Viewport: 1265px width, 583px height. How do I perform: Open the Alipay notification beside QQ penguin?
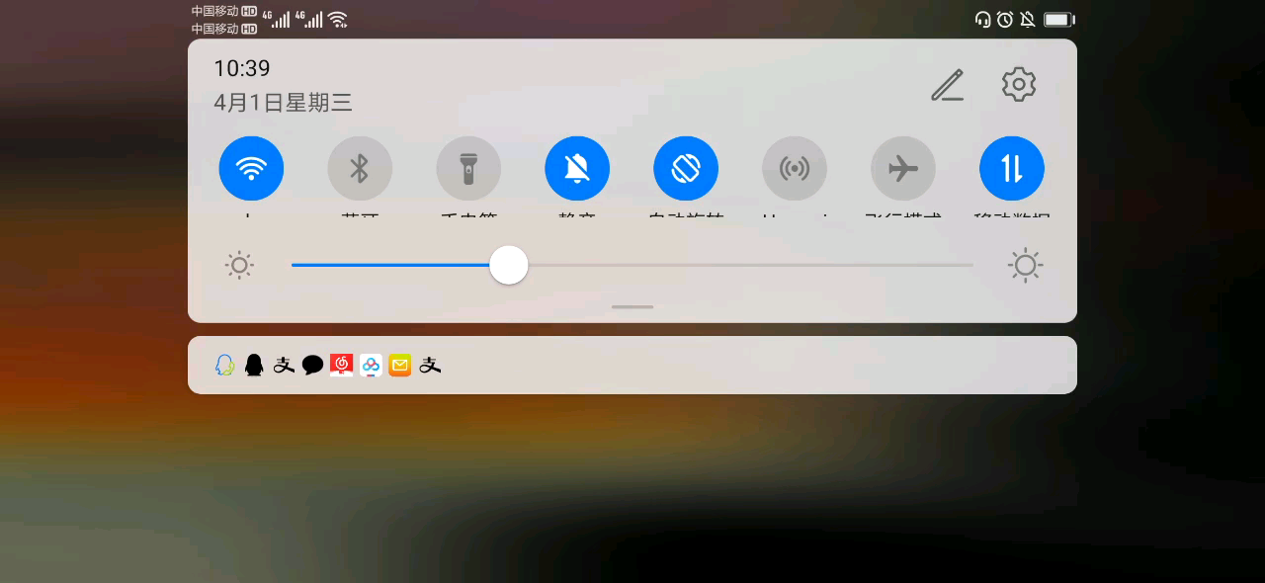pyautogui.click(x=284, y=366)
